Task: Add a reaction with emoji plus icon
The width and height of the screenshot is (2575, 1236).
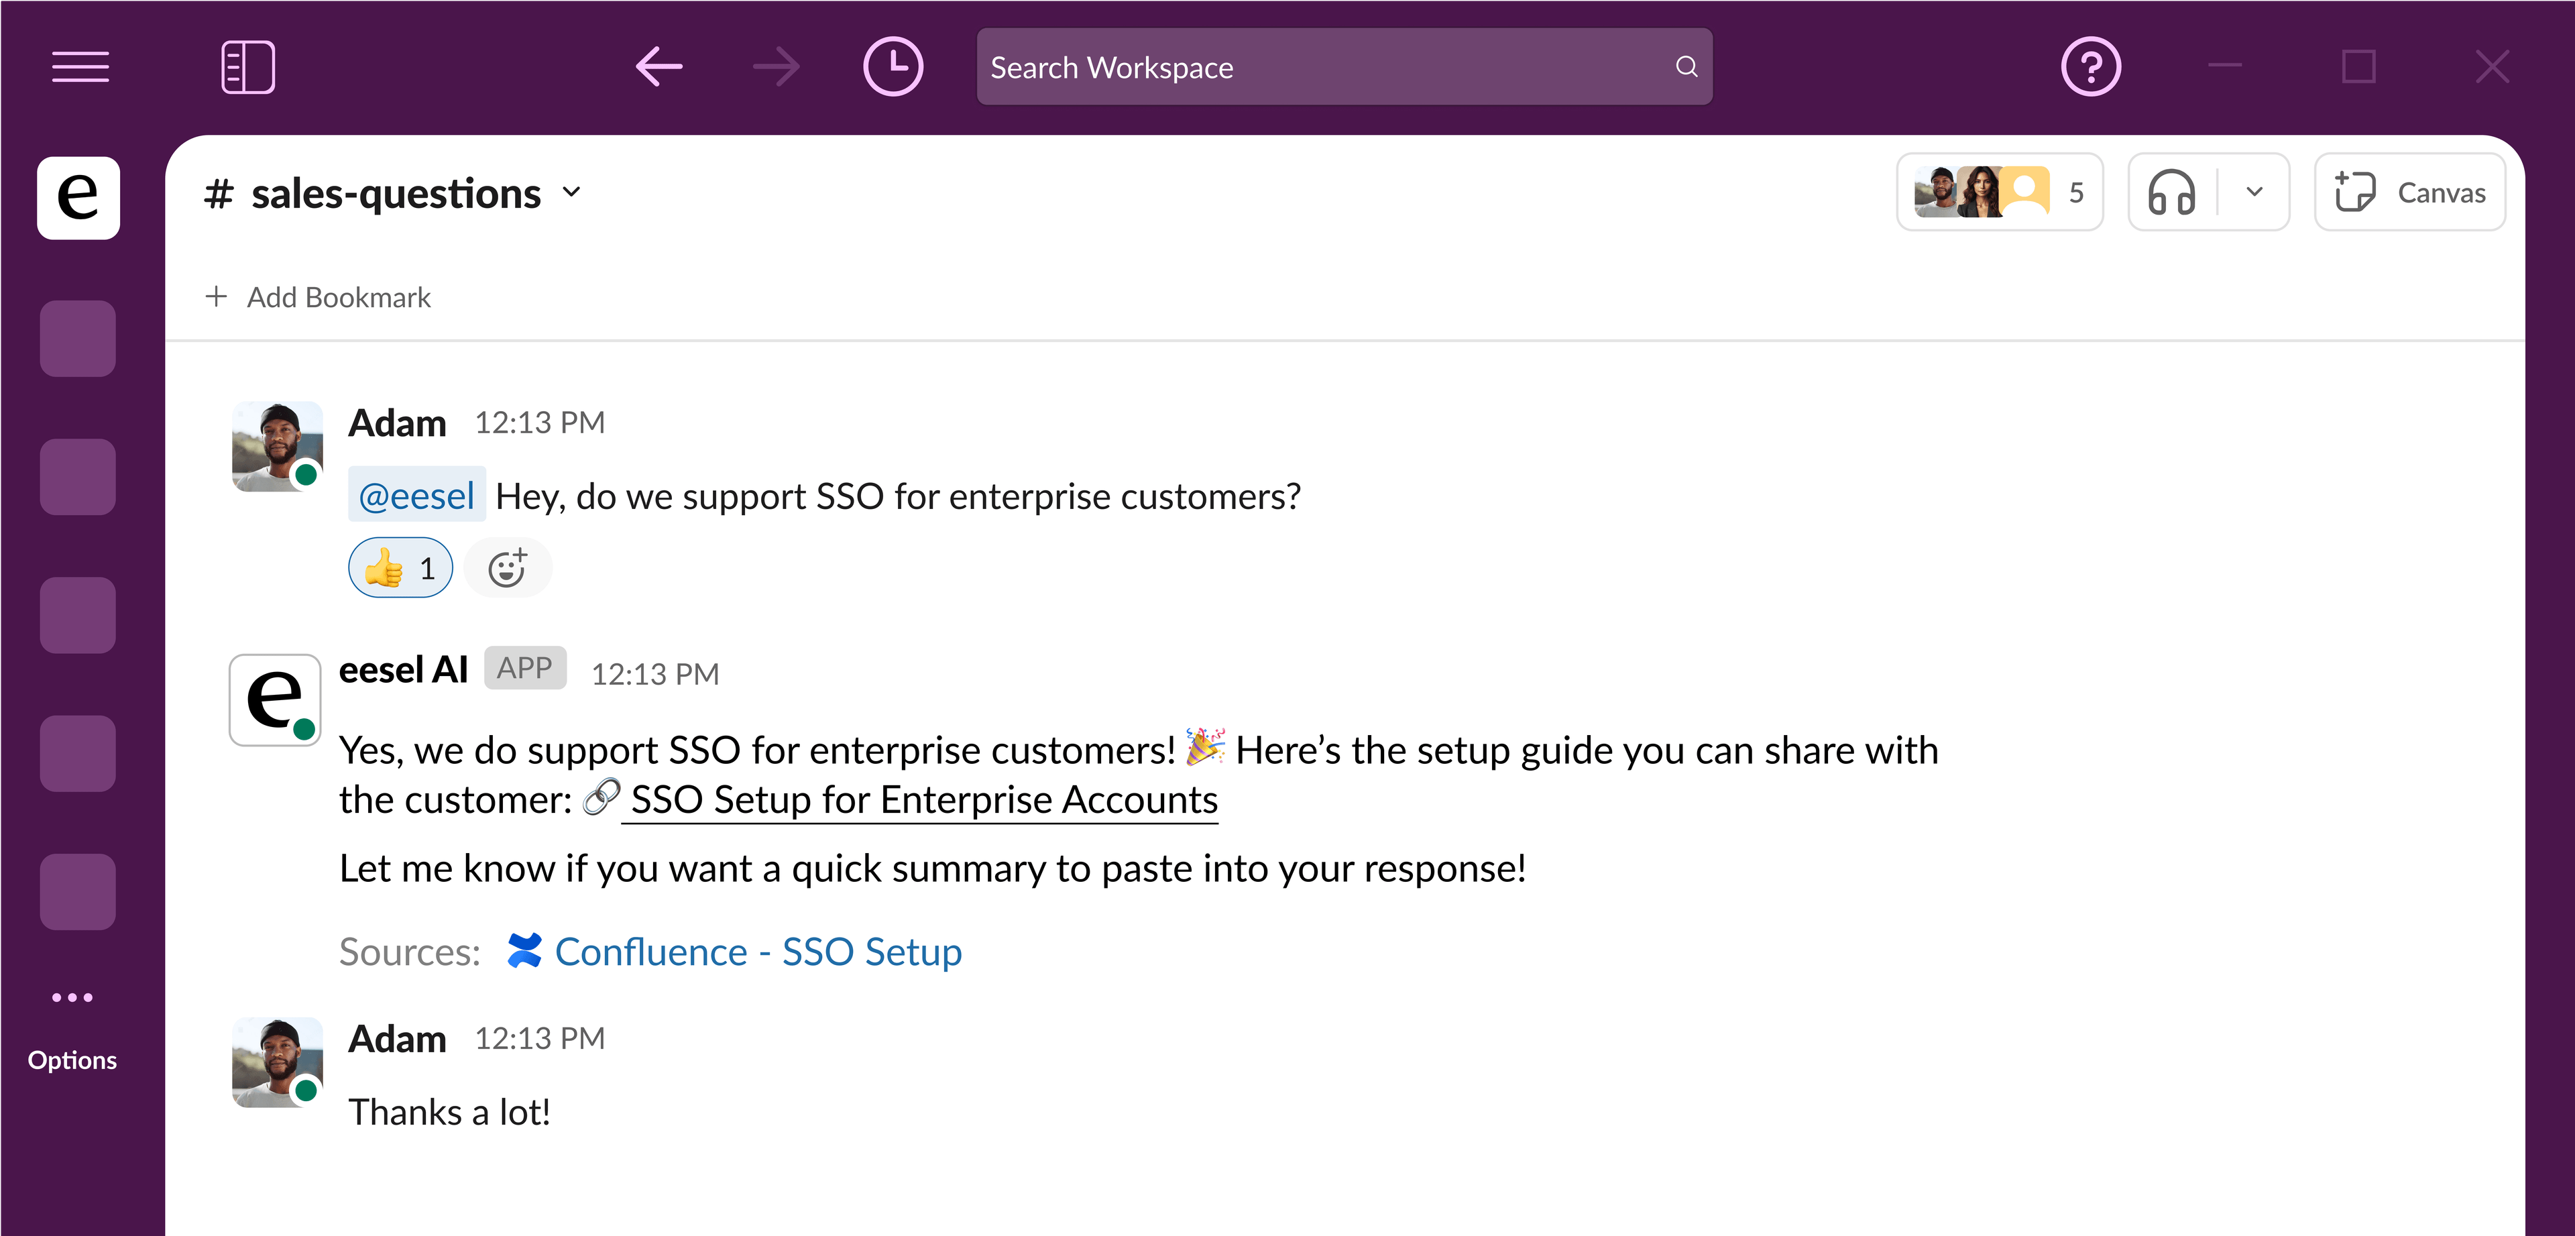Action: click(x=508, y=568)
